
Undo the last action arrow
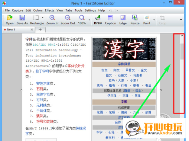pyautogui.click(x=110, y=10)
